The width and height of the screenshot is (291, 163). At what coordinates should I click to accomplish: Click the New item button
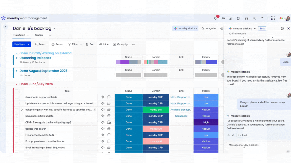pyautogui.click(x=19, y=44)
